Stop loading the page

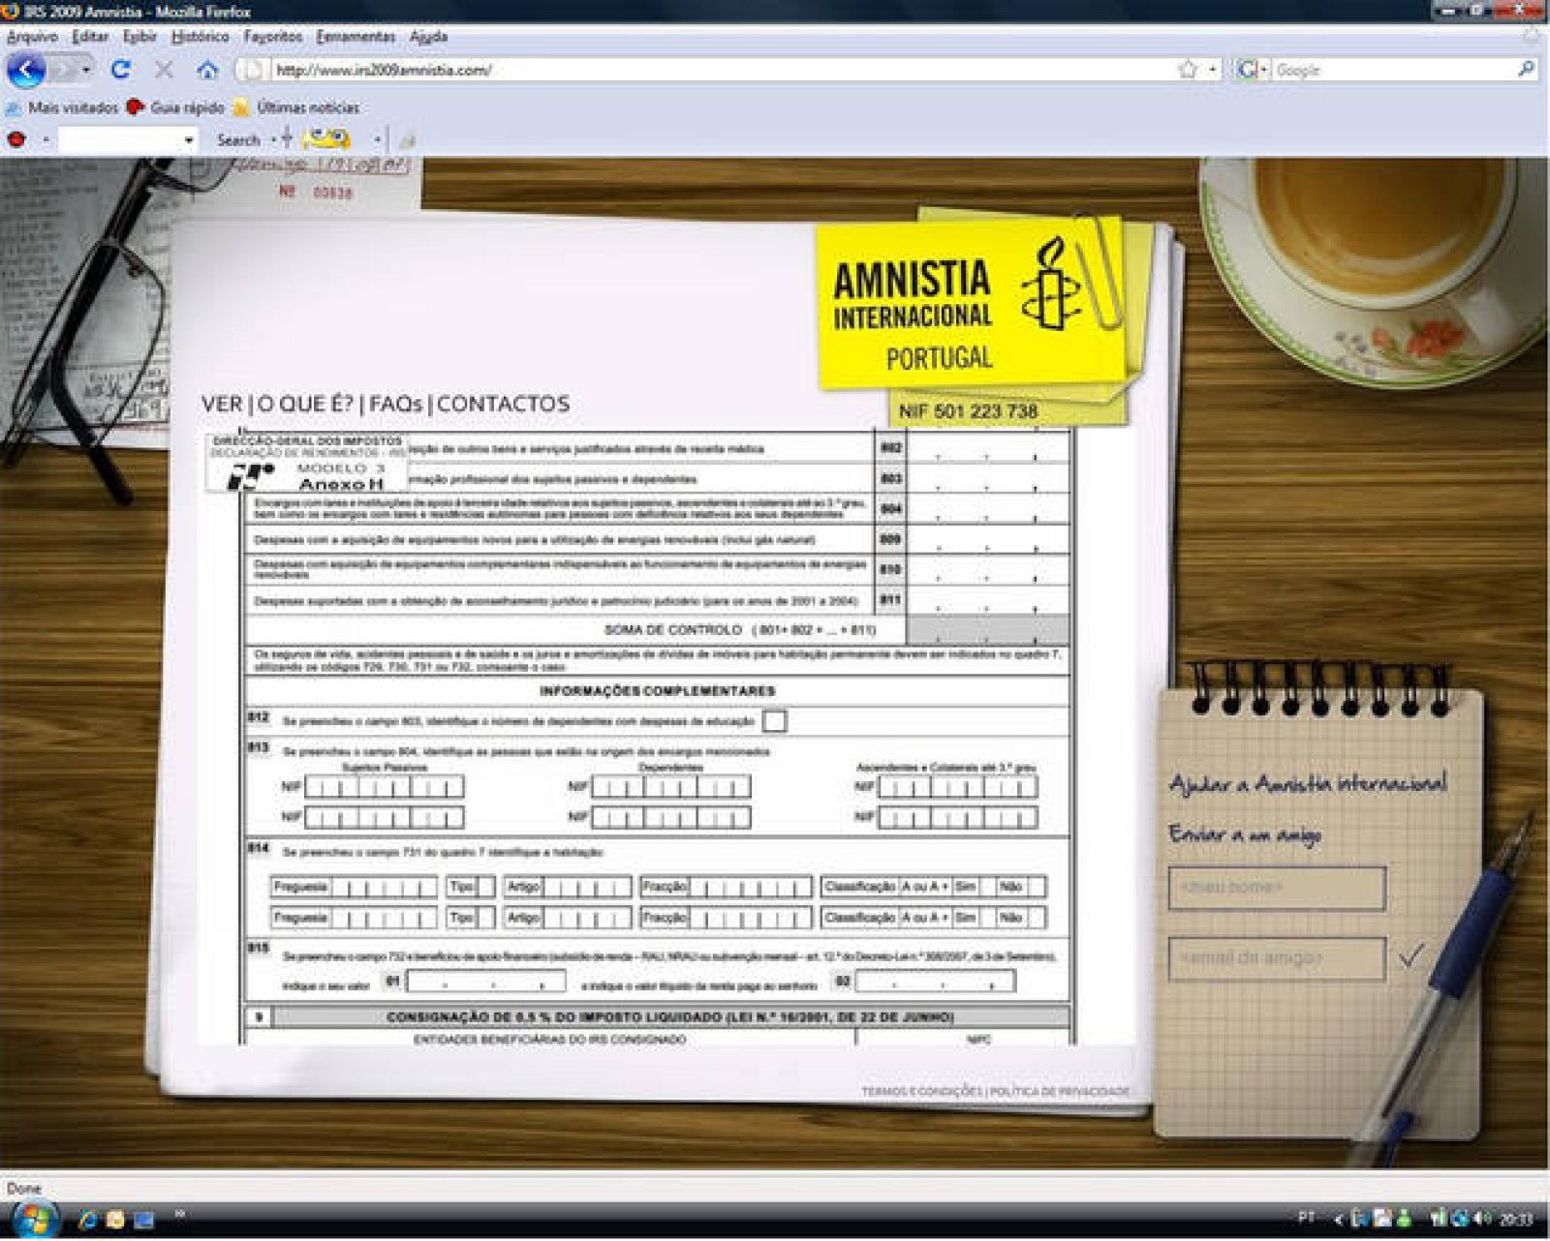(162, 70)
